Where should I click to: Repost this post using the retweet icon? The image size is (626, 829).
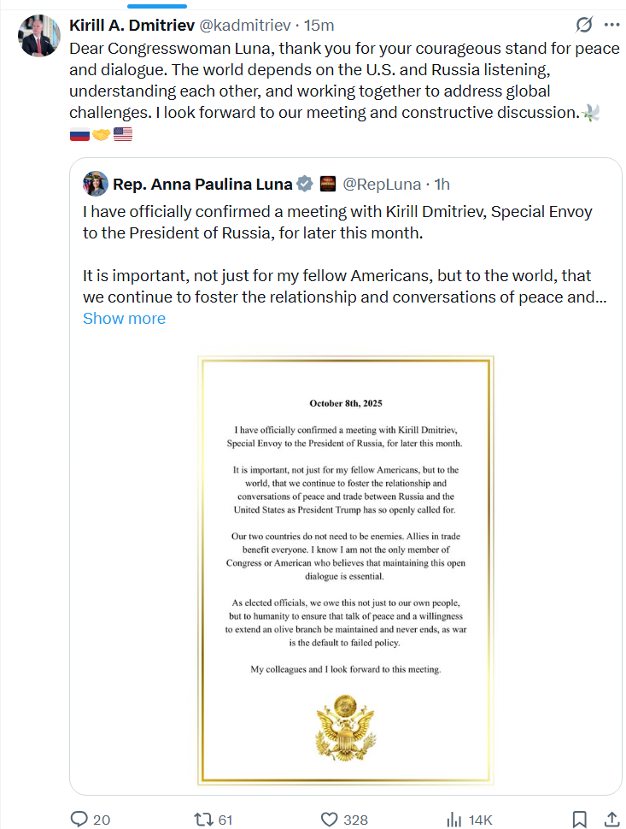coord(204,819)
